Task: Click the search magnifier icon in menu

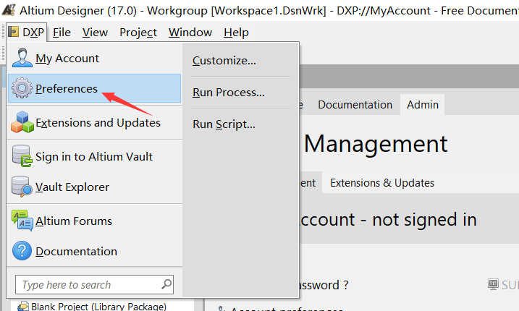Action: [x=166, y=284]
